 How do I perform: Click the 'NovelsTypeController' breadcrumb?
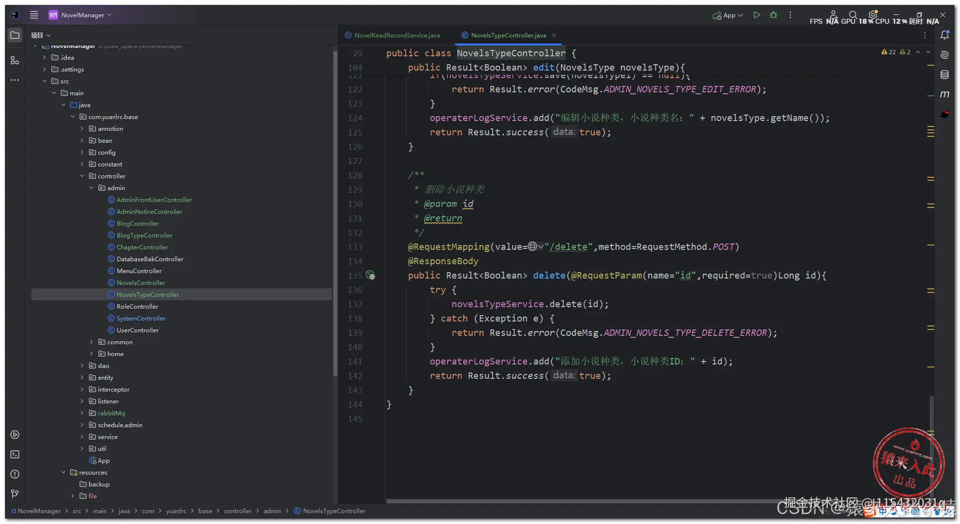pos(334,511)
